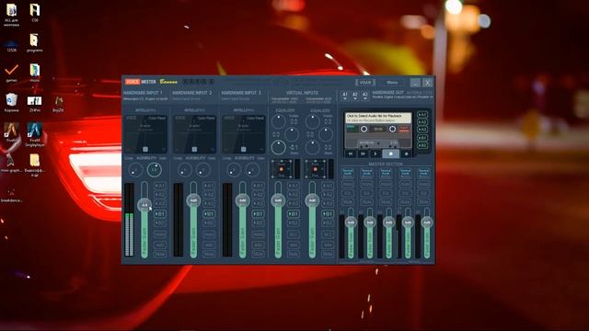Mute the first master bus
This screenshot has height=331, width=589.
point(348,202)
